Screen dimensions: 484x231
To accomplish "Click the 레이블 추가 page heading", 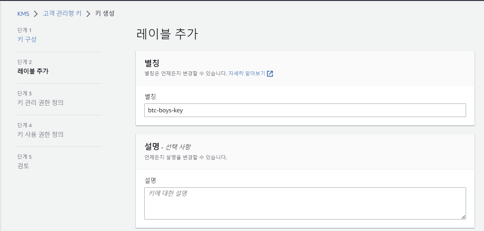I will point(167,34).
